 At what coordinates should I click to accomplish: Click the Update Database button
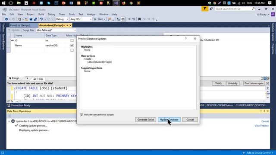(x=169, y=120)
